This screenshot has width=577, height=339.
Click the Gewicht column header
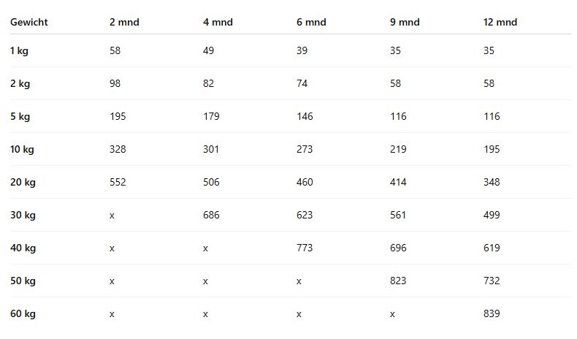[29, 22]
